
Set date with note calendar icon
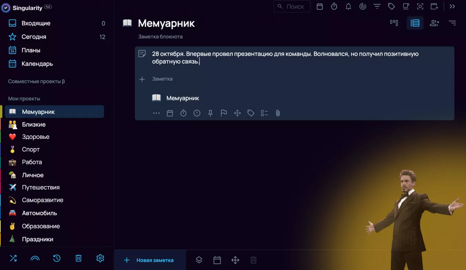point(170,113)
